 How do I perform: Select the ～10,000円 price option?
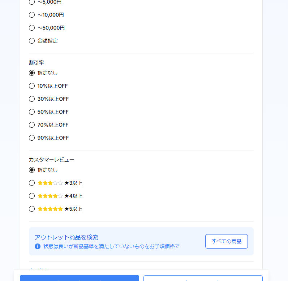pyautogui.click(x=32, y=15)
